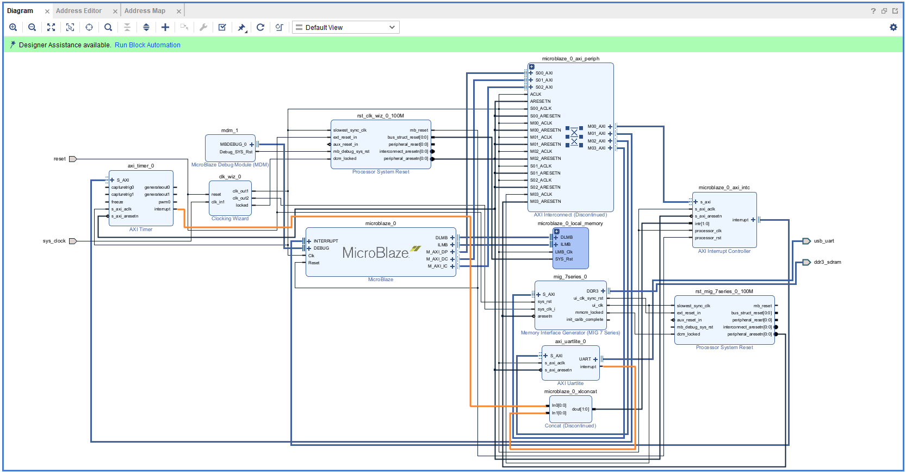Viewport: 906px width, 472px height.
Task: Expand M00_AXI interface on AXI Interconnect
Action: point(610,127)
